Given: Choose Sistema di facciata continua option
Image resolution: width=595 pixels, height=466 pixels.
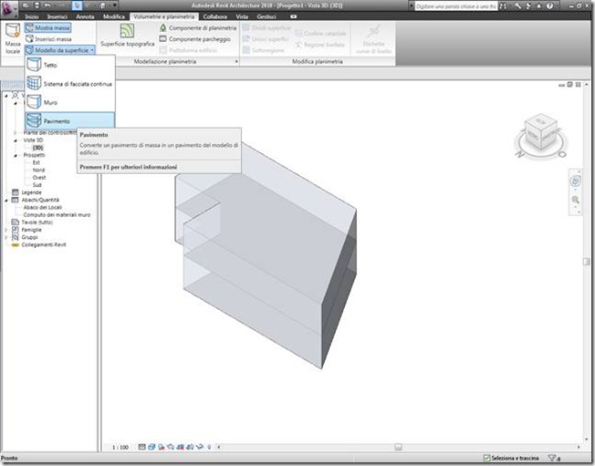Looking at the screenshot, I should 70,84.
